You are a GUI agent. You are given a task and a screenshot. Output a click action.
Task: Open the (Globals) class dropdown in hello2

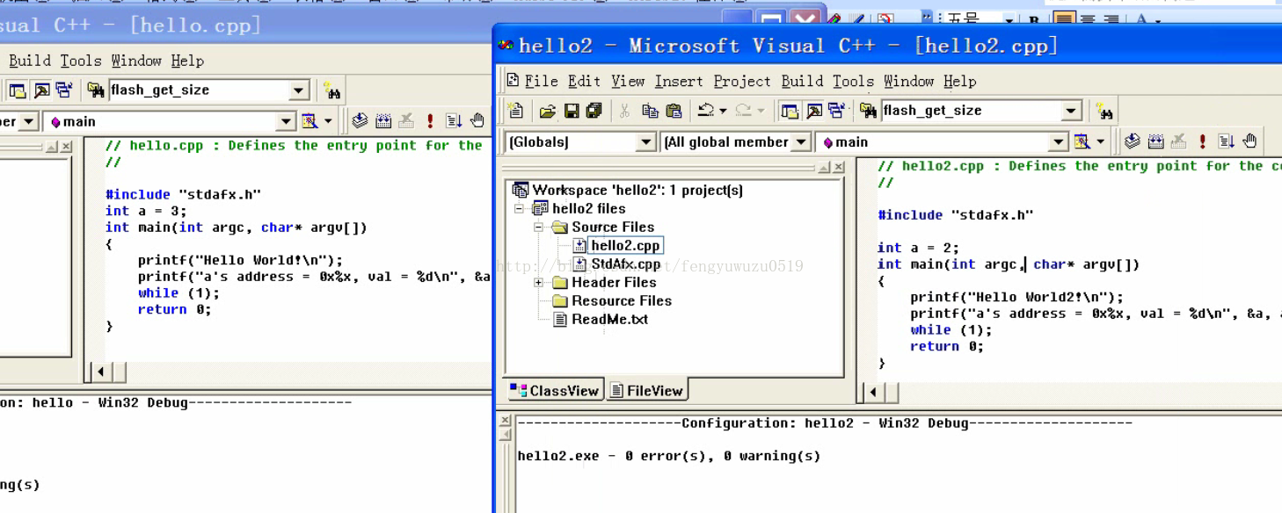[646, 141]
